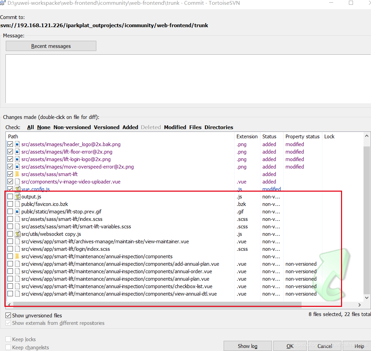Click the image icon of move-overspeed-error@2x.png
371x351 pixels.
pos(17,167)
